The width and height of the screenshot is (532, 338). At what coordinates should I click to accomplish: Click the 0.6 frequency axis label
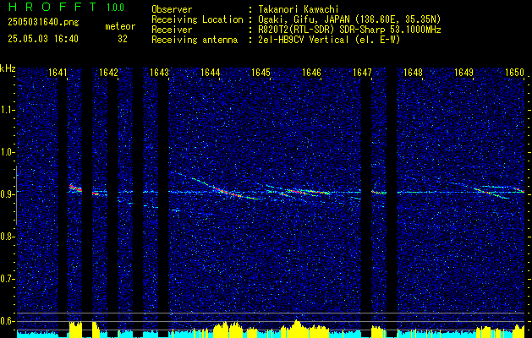click(7, 321)
